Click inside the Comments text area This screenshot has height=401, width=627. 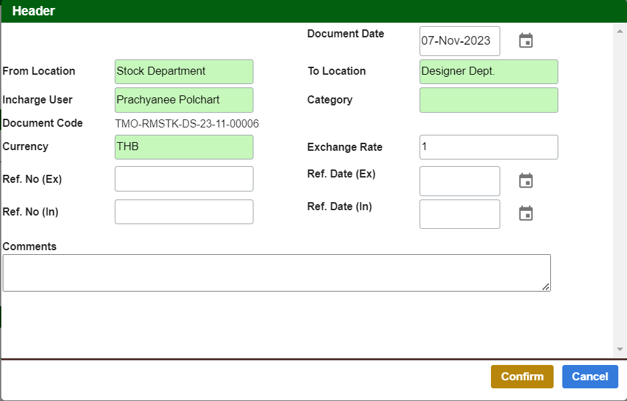[x=276, y=273]
